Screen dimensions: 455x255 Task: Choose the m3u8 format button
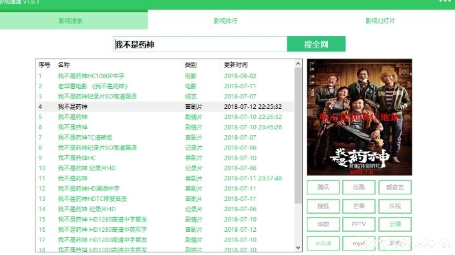(324, 243)
